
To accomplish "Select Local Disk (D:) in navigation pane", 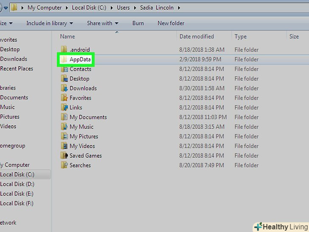I will pyautogui.click(x=17, y=184).
